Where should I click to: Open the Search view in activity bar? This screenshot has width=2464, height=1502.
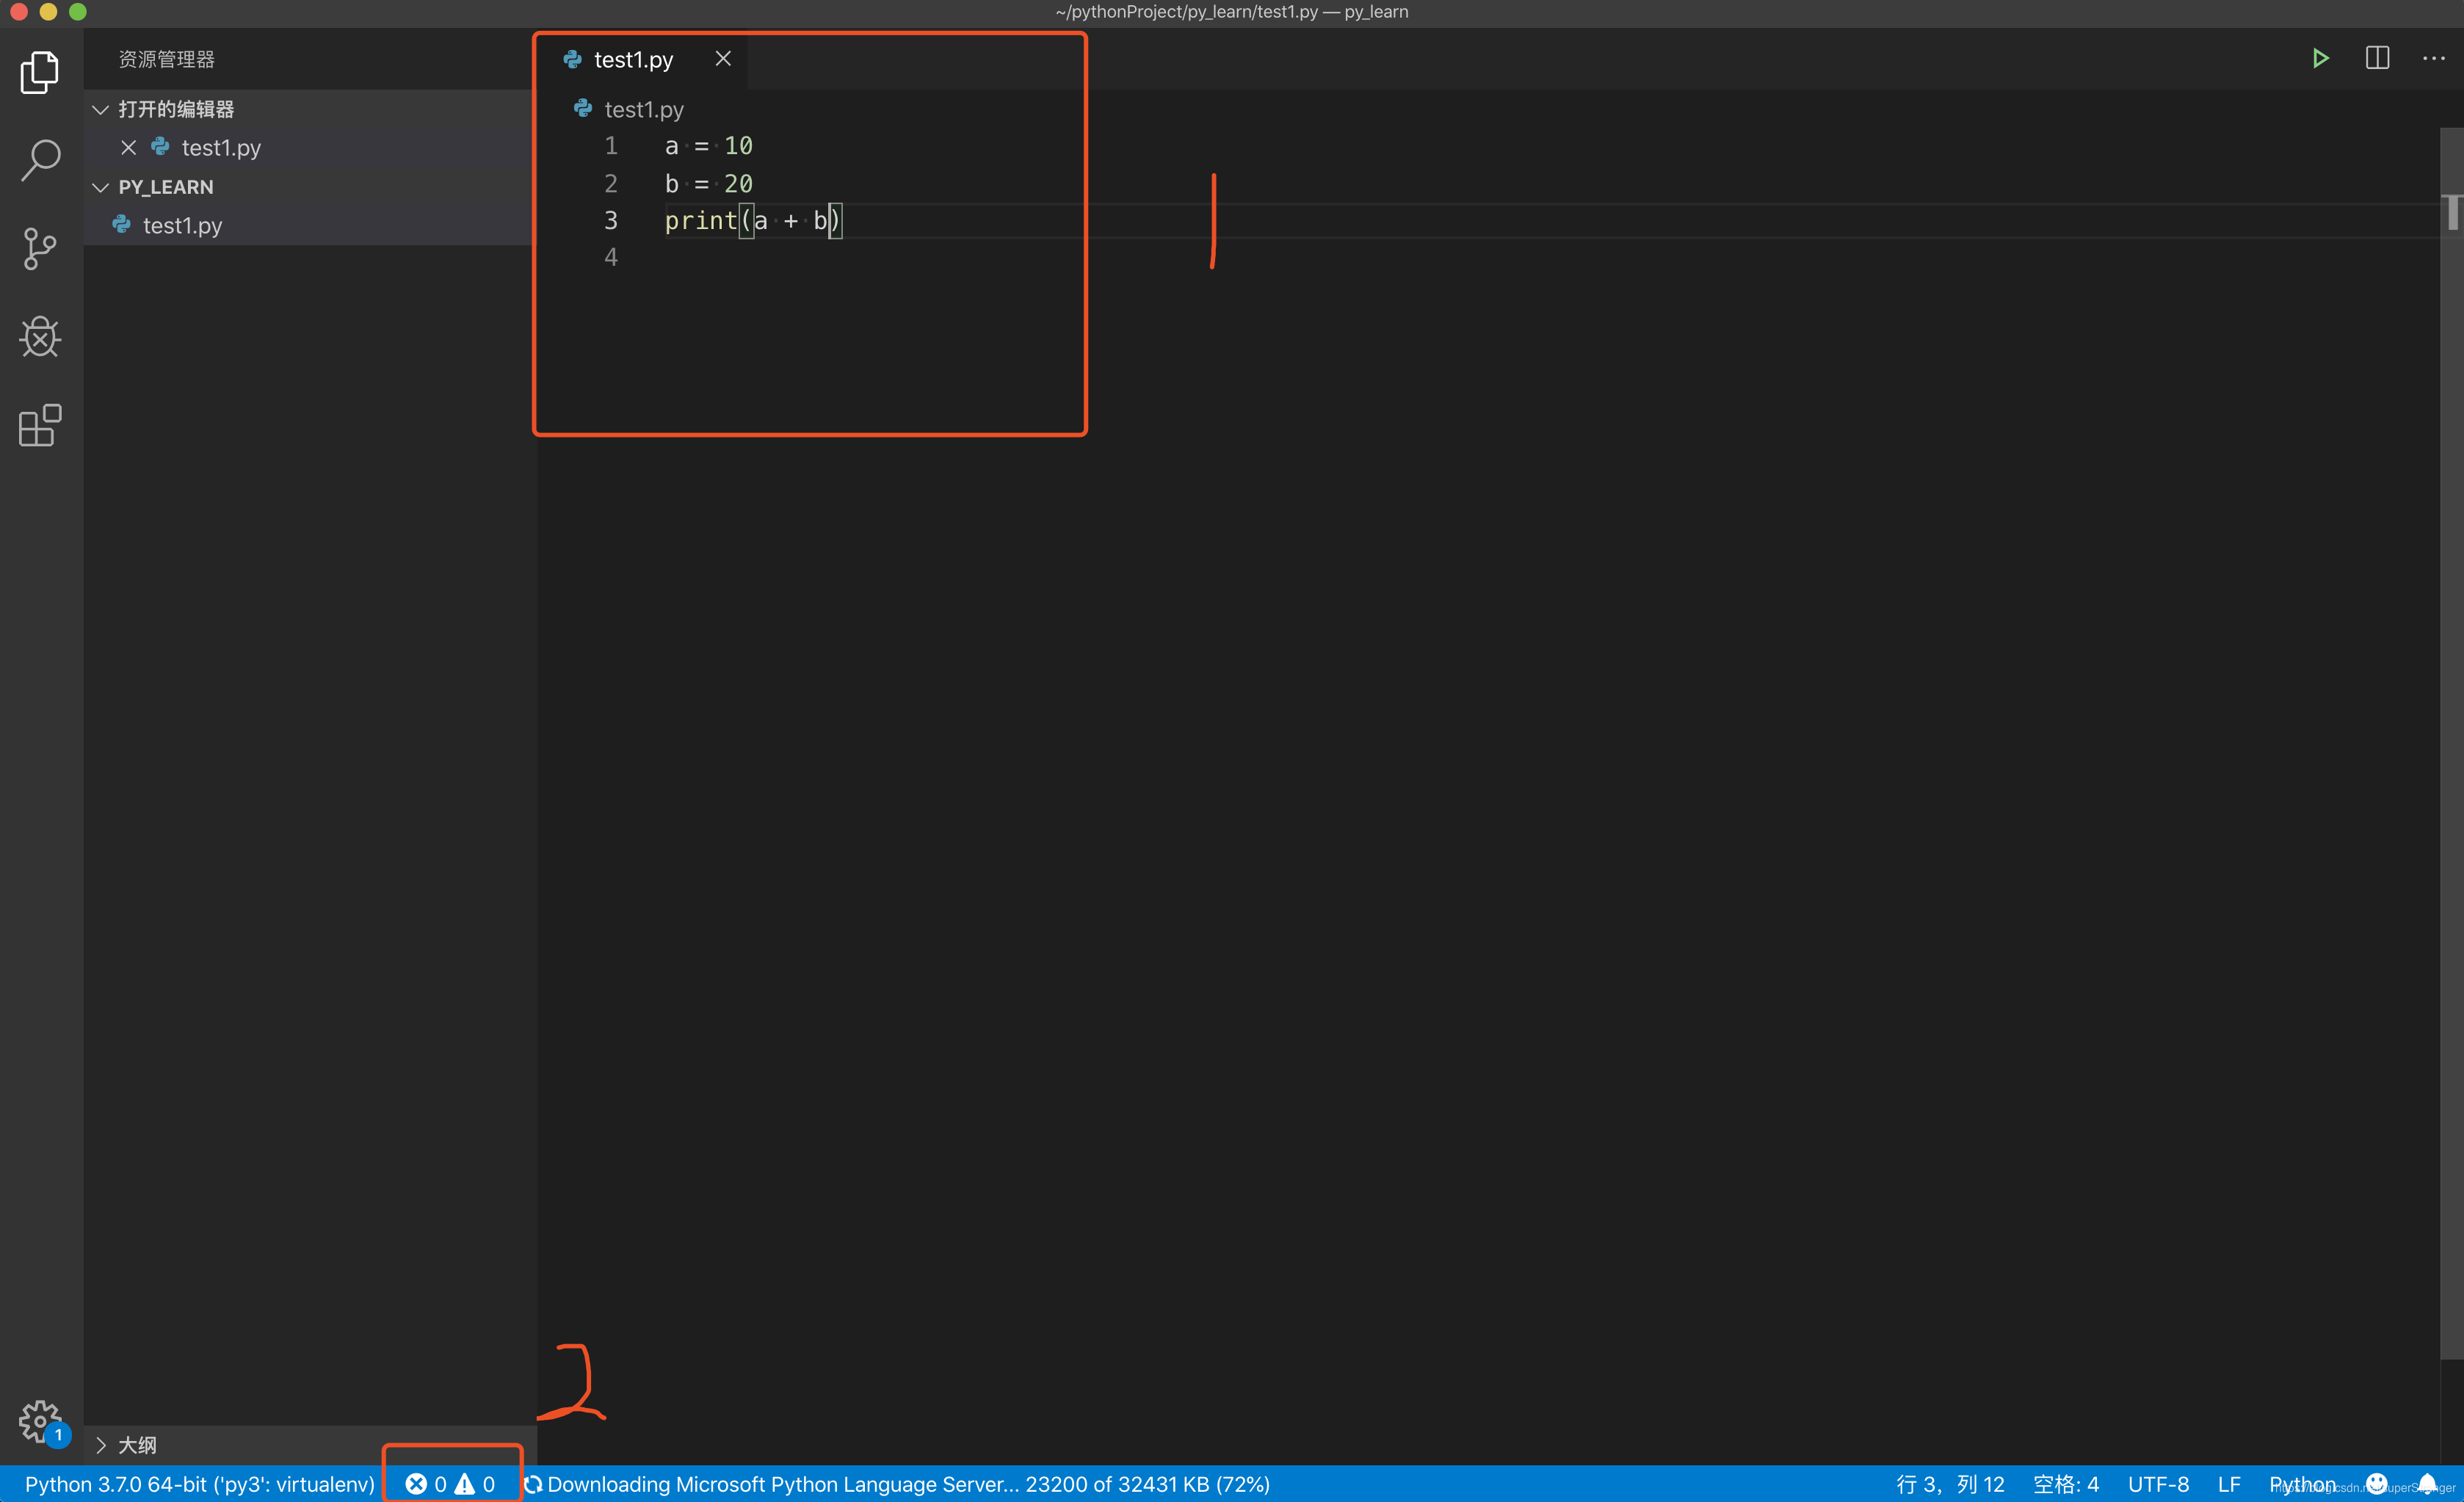click(40, 160)
